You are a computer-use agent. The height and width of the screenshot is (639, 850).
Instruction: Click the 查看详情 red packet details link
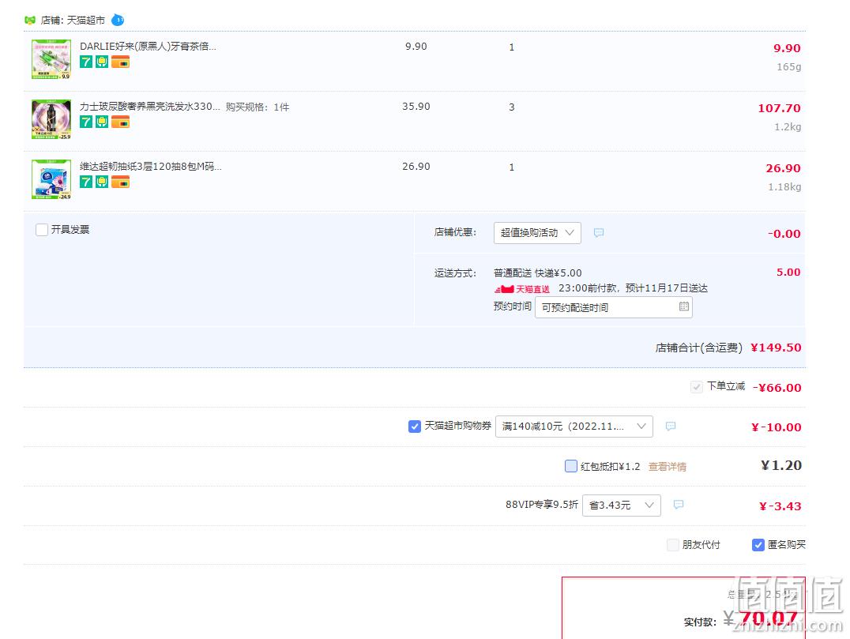tap(668, 467)
